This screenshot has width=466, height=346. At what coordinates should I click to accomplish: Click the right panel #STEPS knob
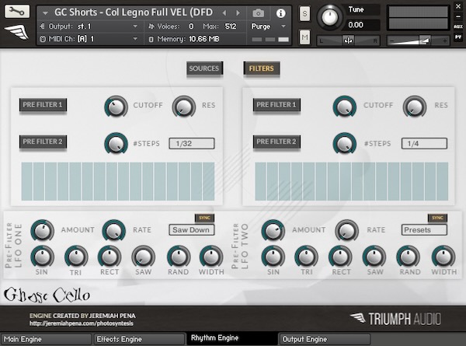pyautogui.click(x=344, y=144)
